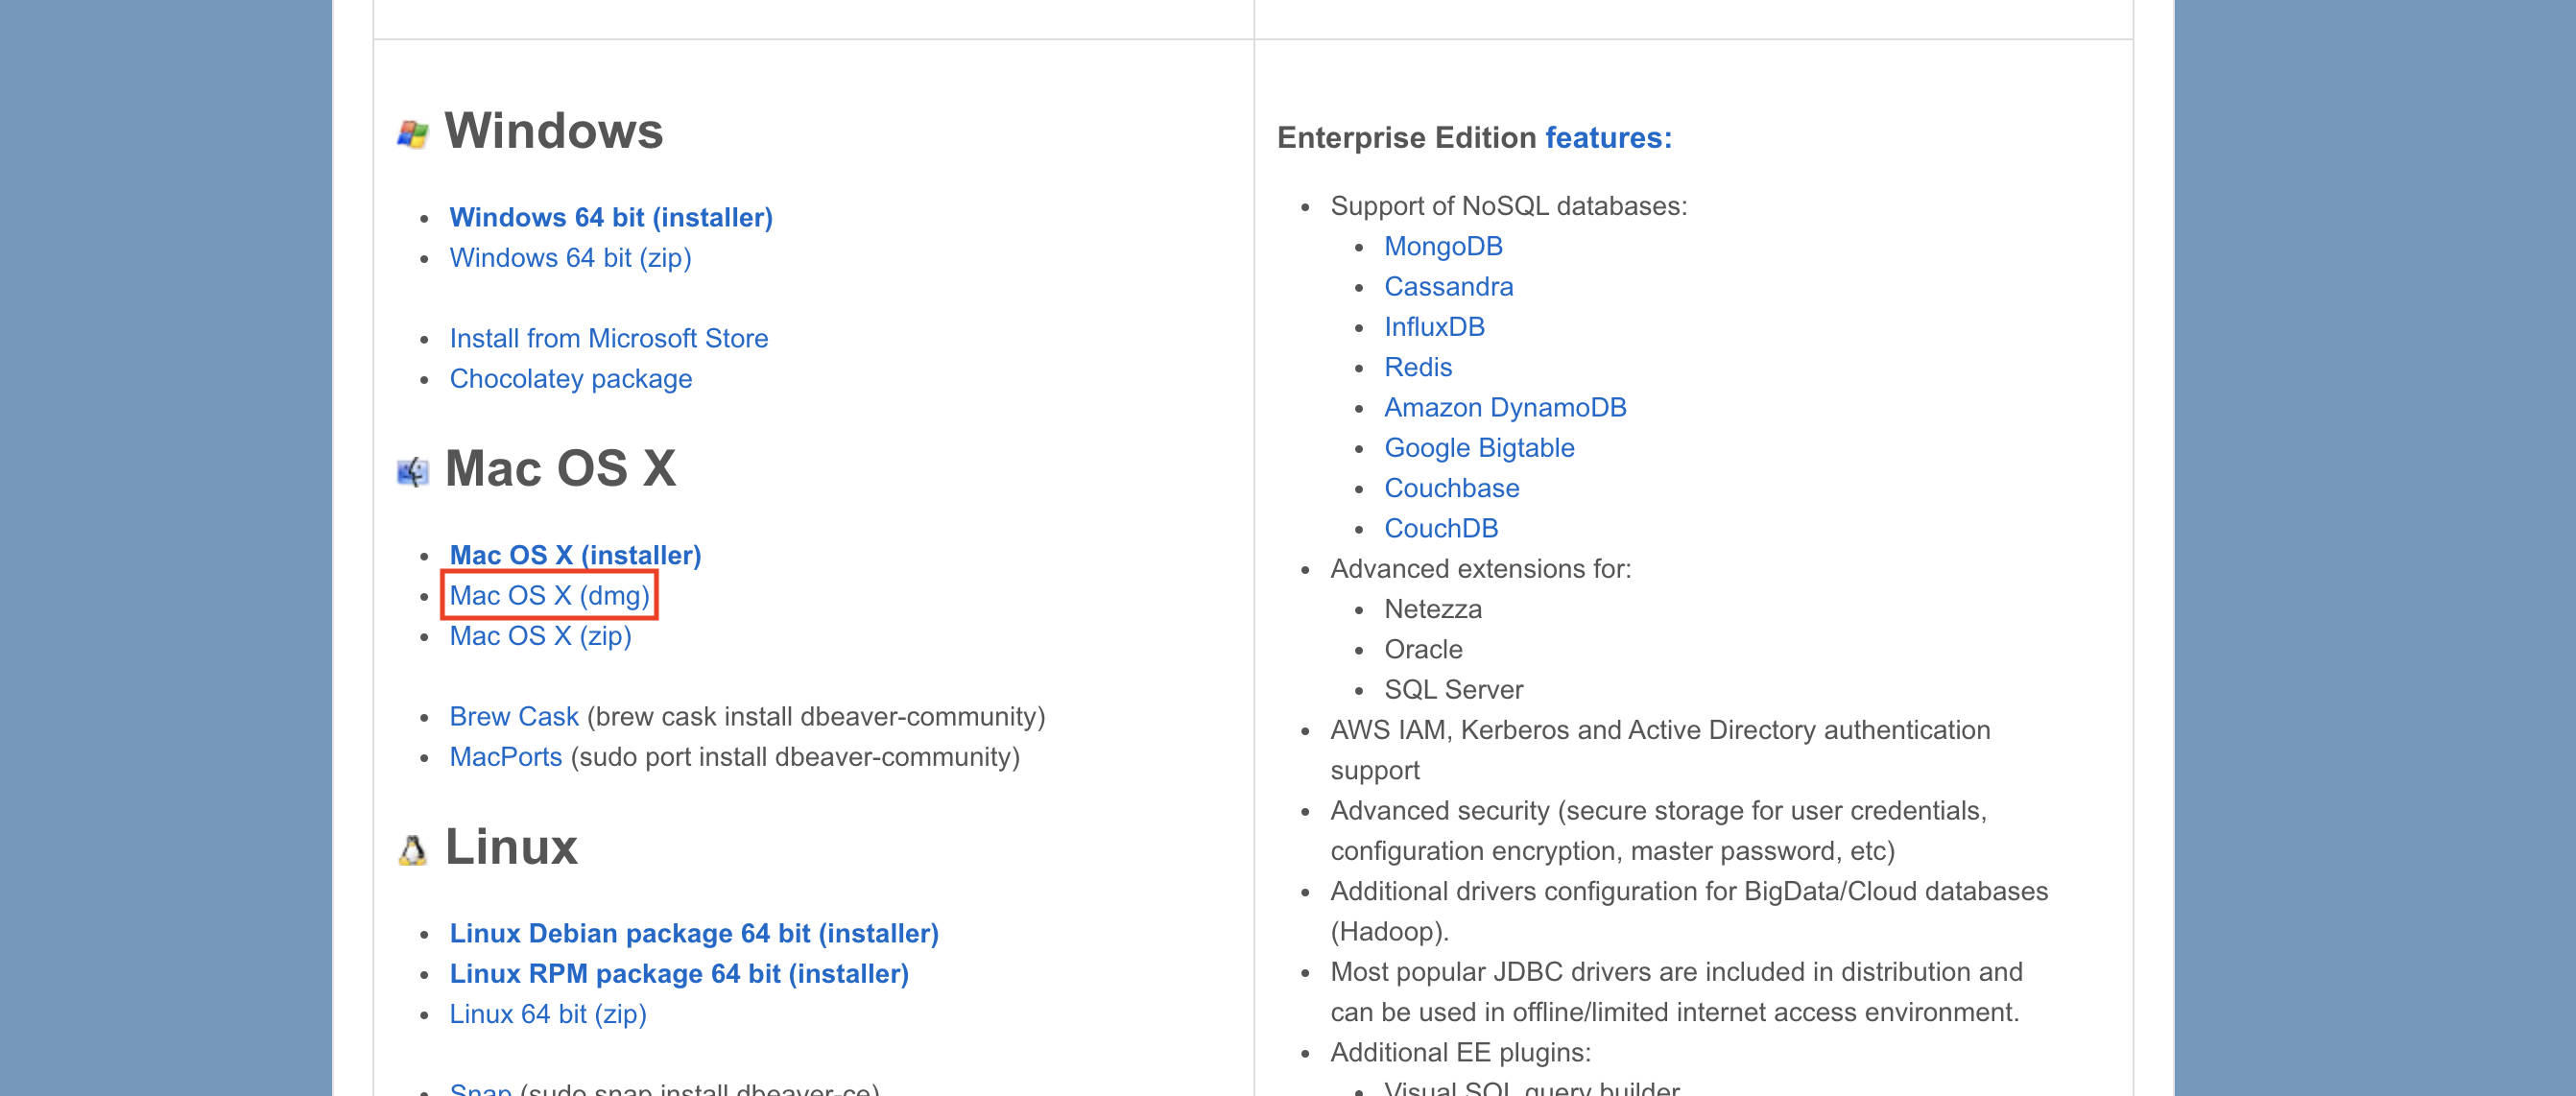Download the Mac OS X zip

(540, 636)
